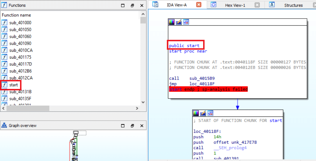Click color icon in loc_40118F node
The height and width of the screenshot is (161, 316).
(x=196, y=113)
